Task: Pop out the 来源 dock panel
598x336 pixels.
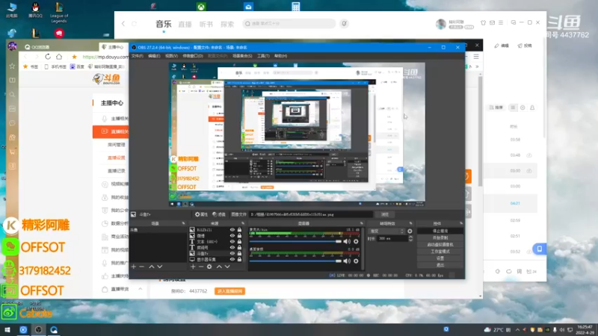Action: click(242, 223)
